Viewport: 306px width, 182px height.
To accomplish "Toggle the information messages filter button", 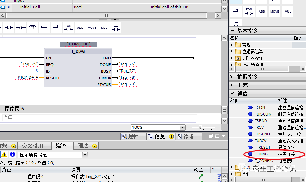I will [x=13, y=154].
